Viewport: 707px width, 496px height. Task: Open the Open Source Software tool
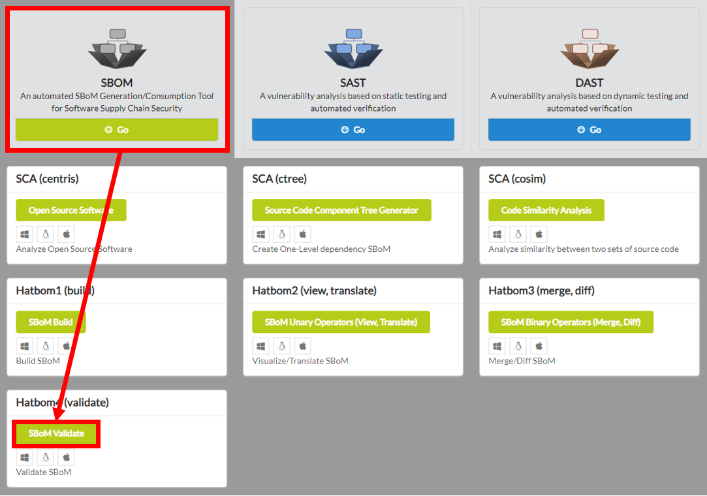[71, 210]
